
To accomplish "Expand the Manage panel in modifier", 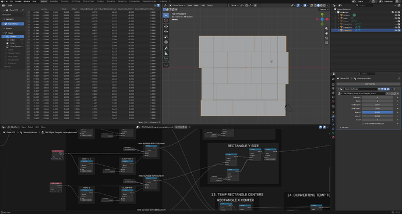I will click(x=341, y=127).
